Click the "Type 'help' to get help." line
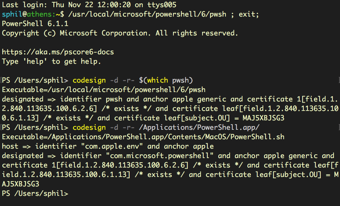This screenshot has height=206, width=340. 52,61
